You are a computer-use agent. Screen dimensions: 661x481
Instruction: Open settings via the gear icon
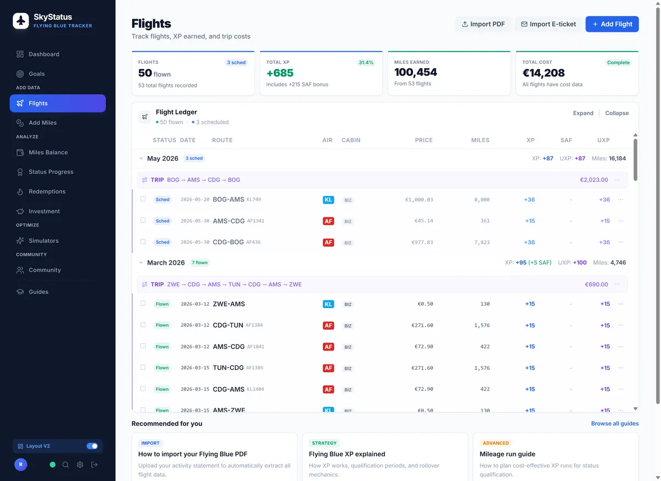[x=79, y=464]
